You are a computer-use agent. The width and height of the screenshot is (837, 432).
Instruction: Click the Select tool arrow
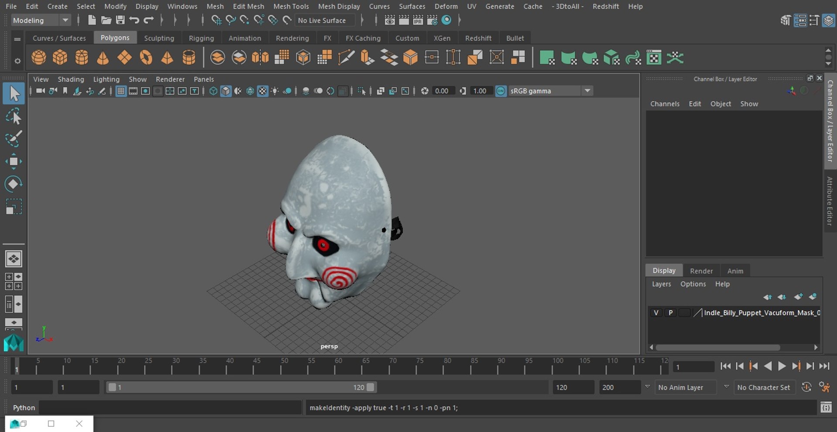[14, 94]
